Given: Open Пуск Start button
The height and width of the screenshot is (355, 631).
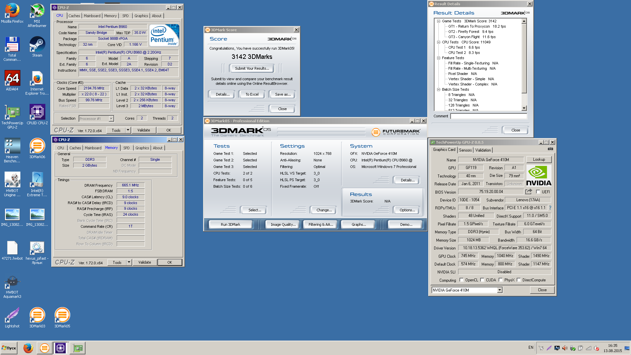Looking at the screenshot, I should point(9,348).
